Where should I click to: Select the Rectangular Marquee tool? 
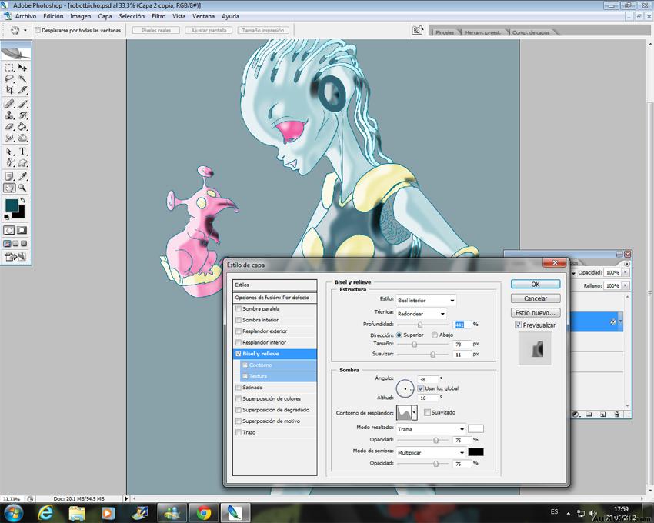coord(9,68)
